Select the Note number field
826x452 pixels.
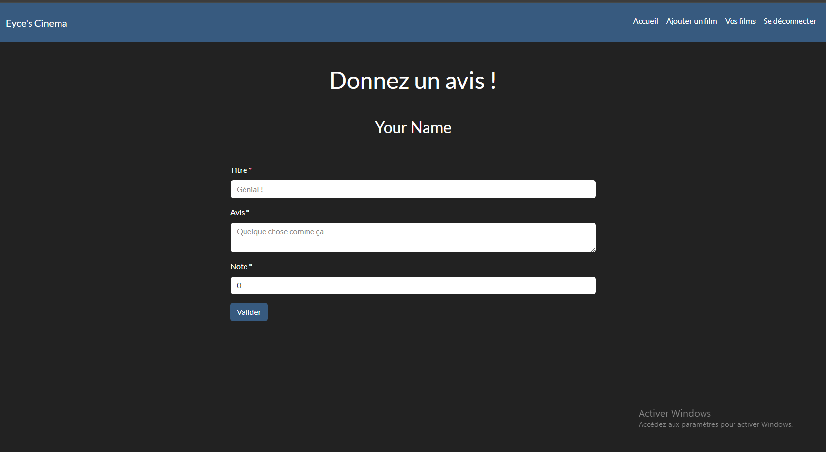pyautogui.click(x=413, y=285)
